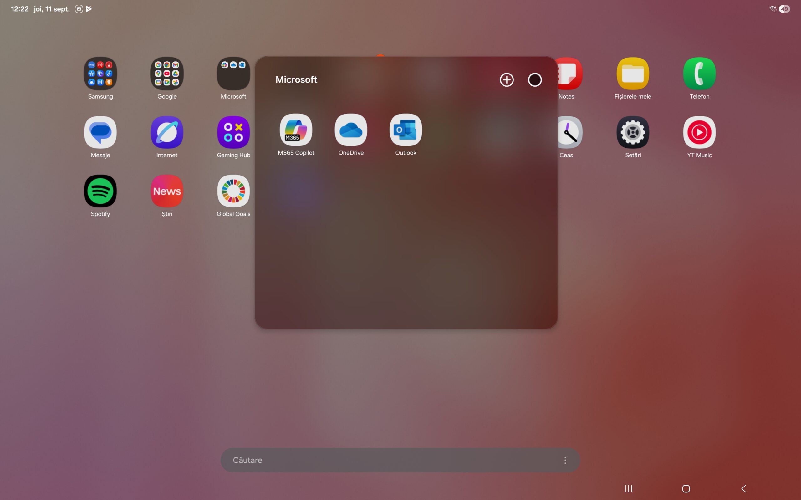Launch OneDrive from the Microsoft folder
801x500 pixels.
[x=351, y=130]
